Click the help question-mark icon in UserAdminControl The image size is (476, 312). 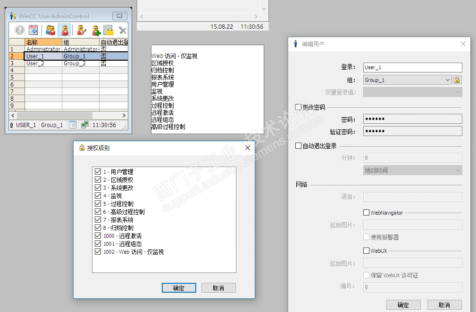(20, 30)
